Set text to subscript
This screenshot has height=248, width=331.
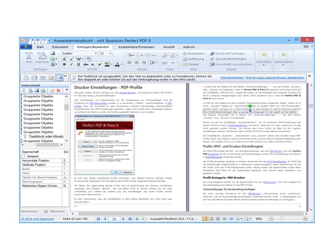tap(93, 64)
